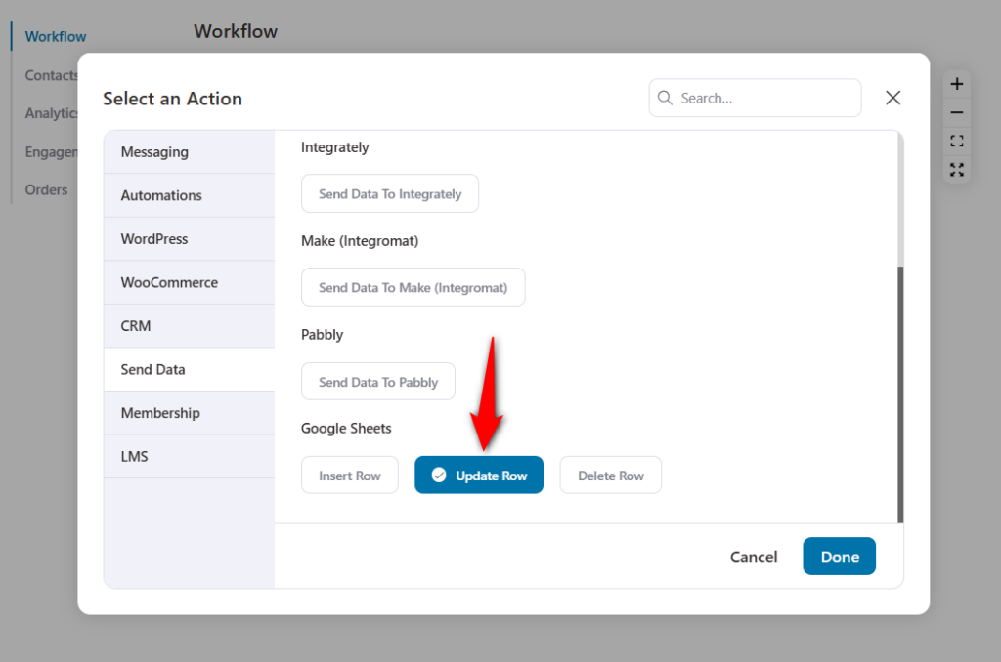Select Delete Row under Google Sheets
Viewport: 1001px width, 662px height.
point(610,476)
